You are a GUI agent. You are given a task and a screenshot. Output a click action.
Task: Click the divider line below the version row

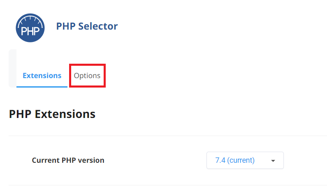click(x=165, y=185)
